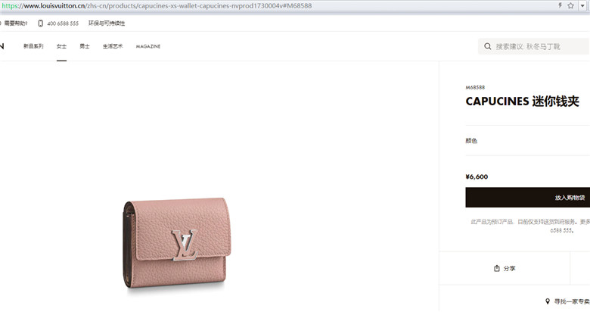Screen dimensions: 590x312
Task: Click the 分享 share label
Action: pos(510,268)
